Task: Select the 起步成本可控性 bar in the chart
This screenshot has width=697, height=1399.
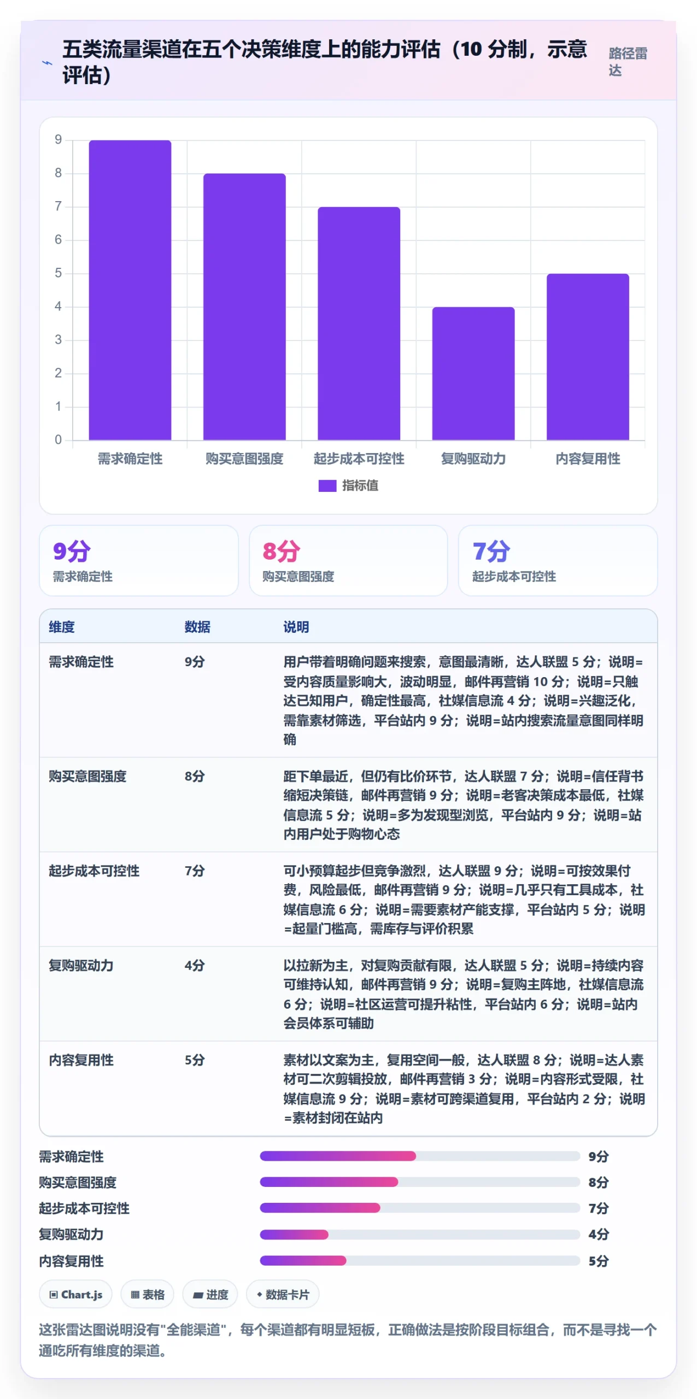Action: pos(359,324)
